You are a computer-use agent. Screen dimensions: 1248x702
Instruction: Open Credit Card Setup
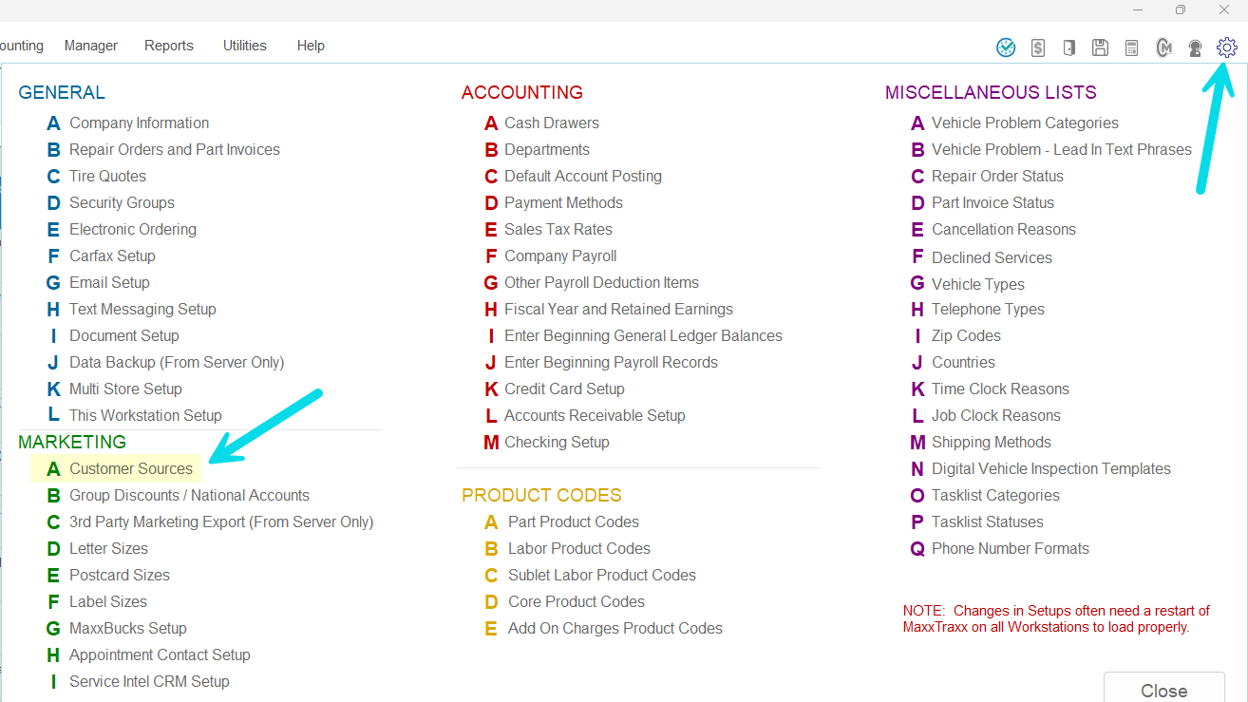point(564,389)
